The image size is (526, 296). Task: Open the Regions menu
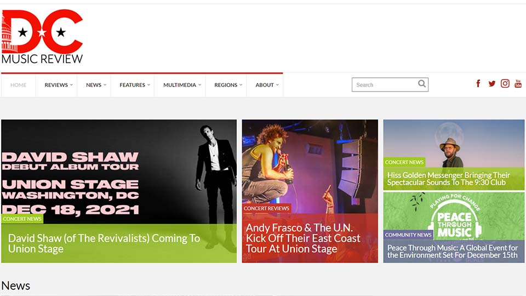point(226,86)
